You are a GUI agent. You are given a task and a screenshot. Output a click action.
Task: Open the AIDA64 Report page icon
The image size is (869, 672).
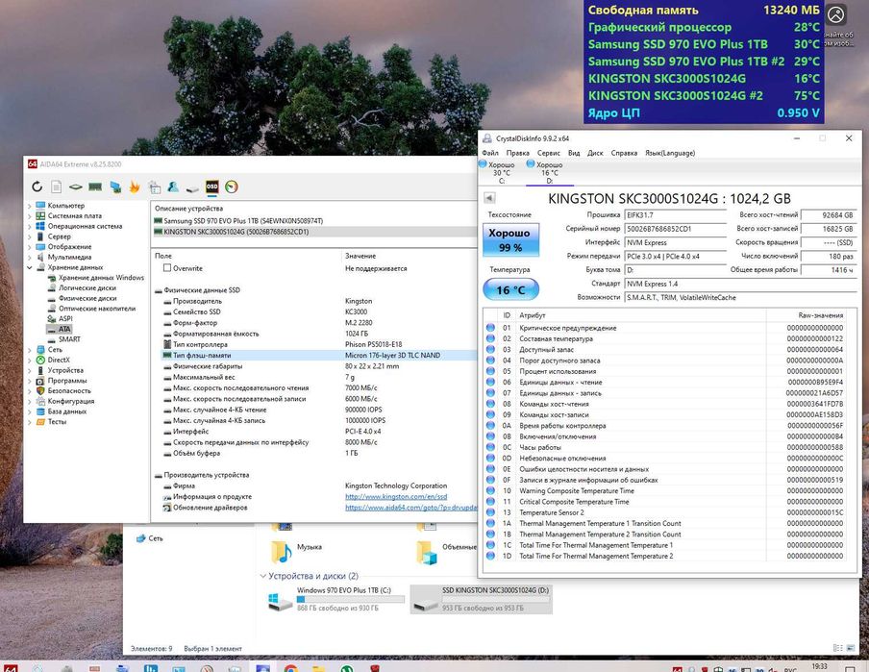click(56, 187)
